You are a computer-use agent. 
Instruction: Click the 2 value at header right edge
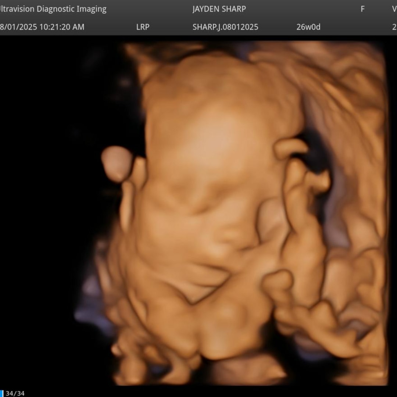pos(394,27)
